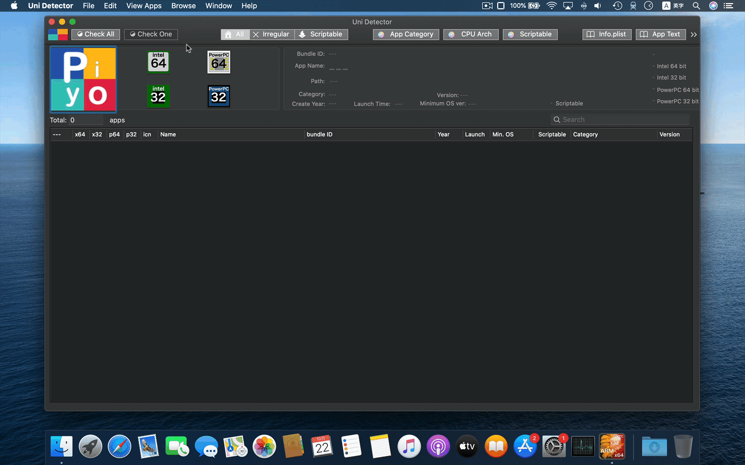The width and height of the screenshot is (745, 465).
Task: Sort by the Year column header
Action: point(448,134)
